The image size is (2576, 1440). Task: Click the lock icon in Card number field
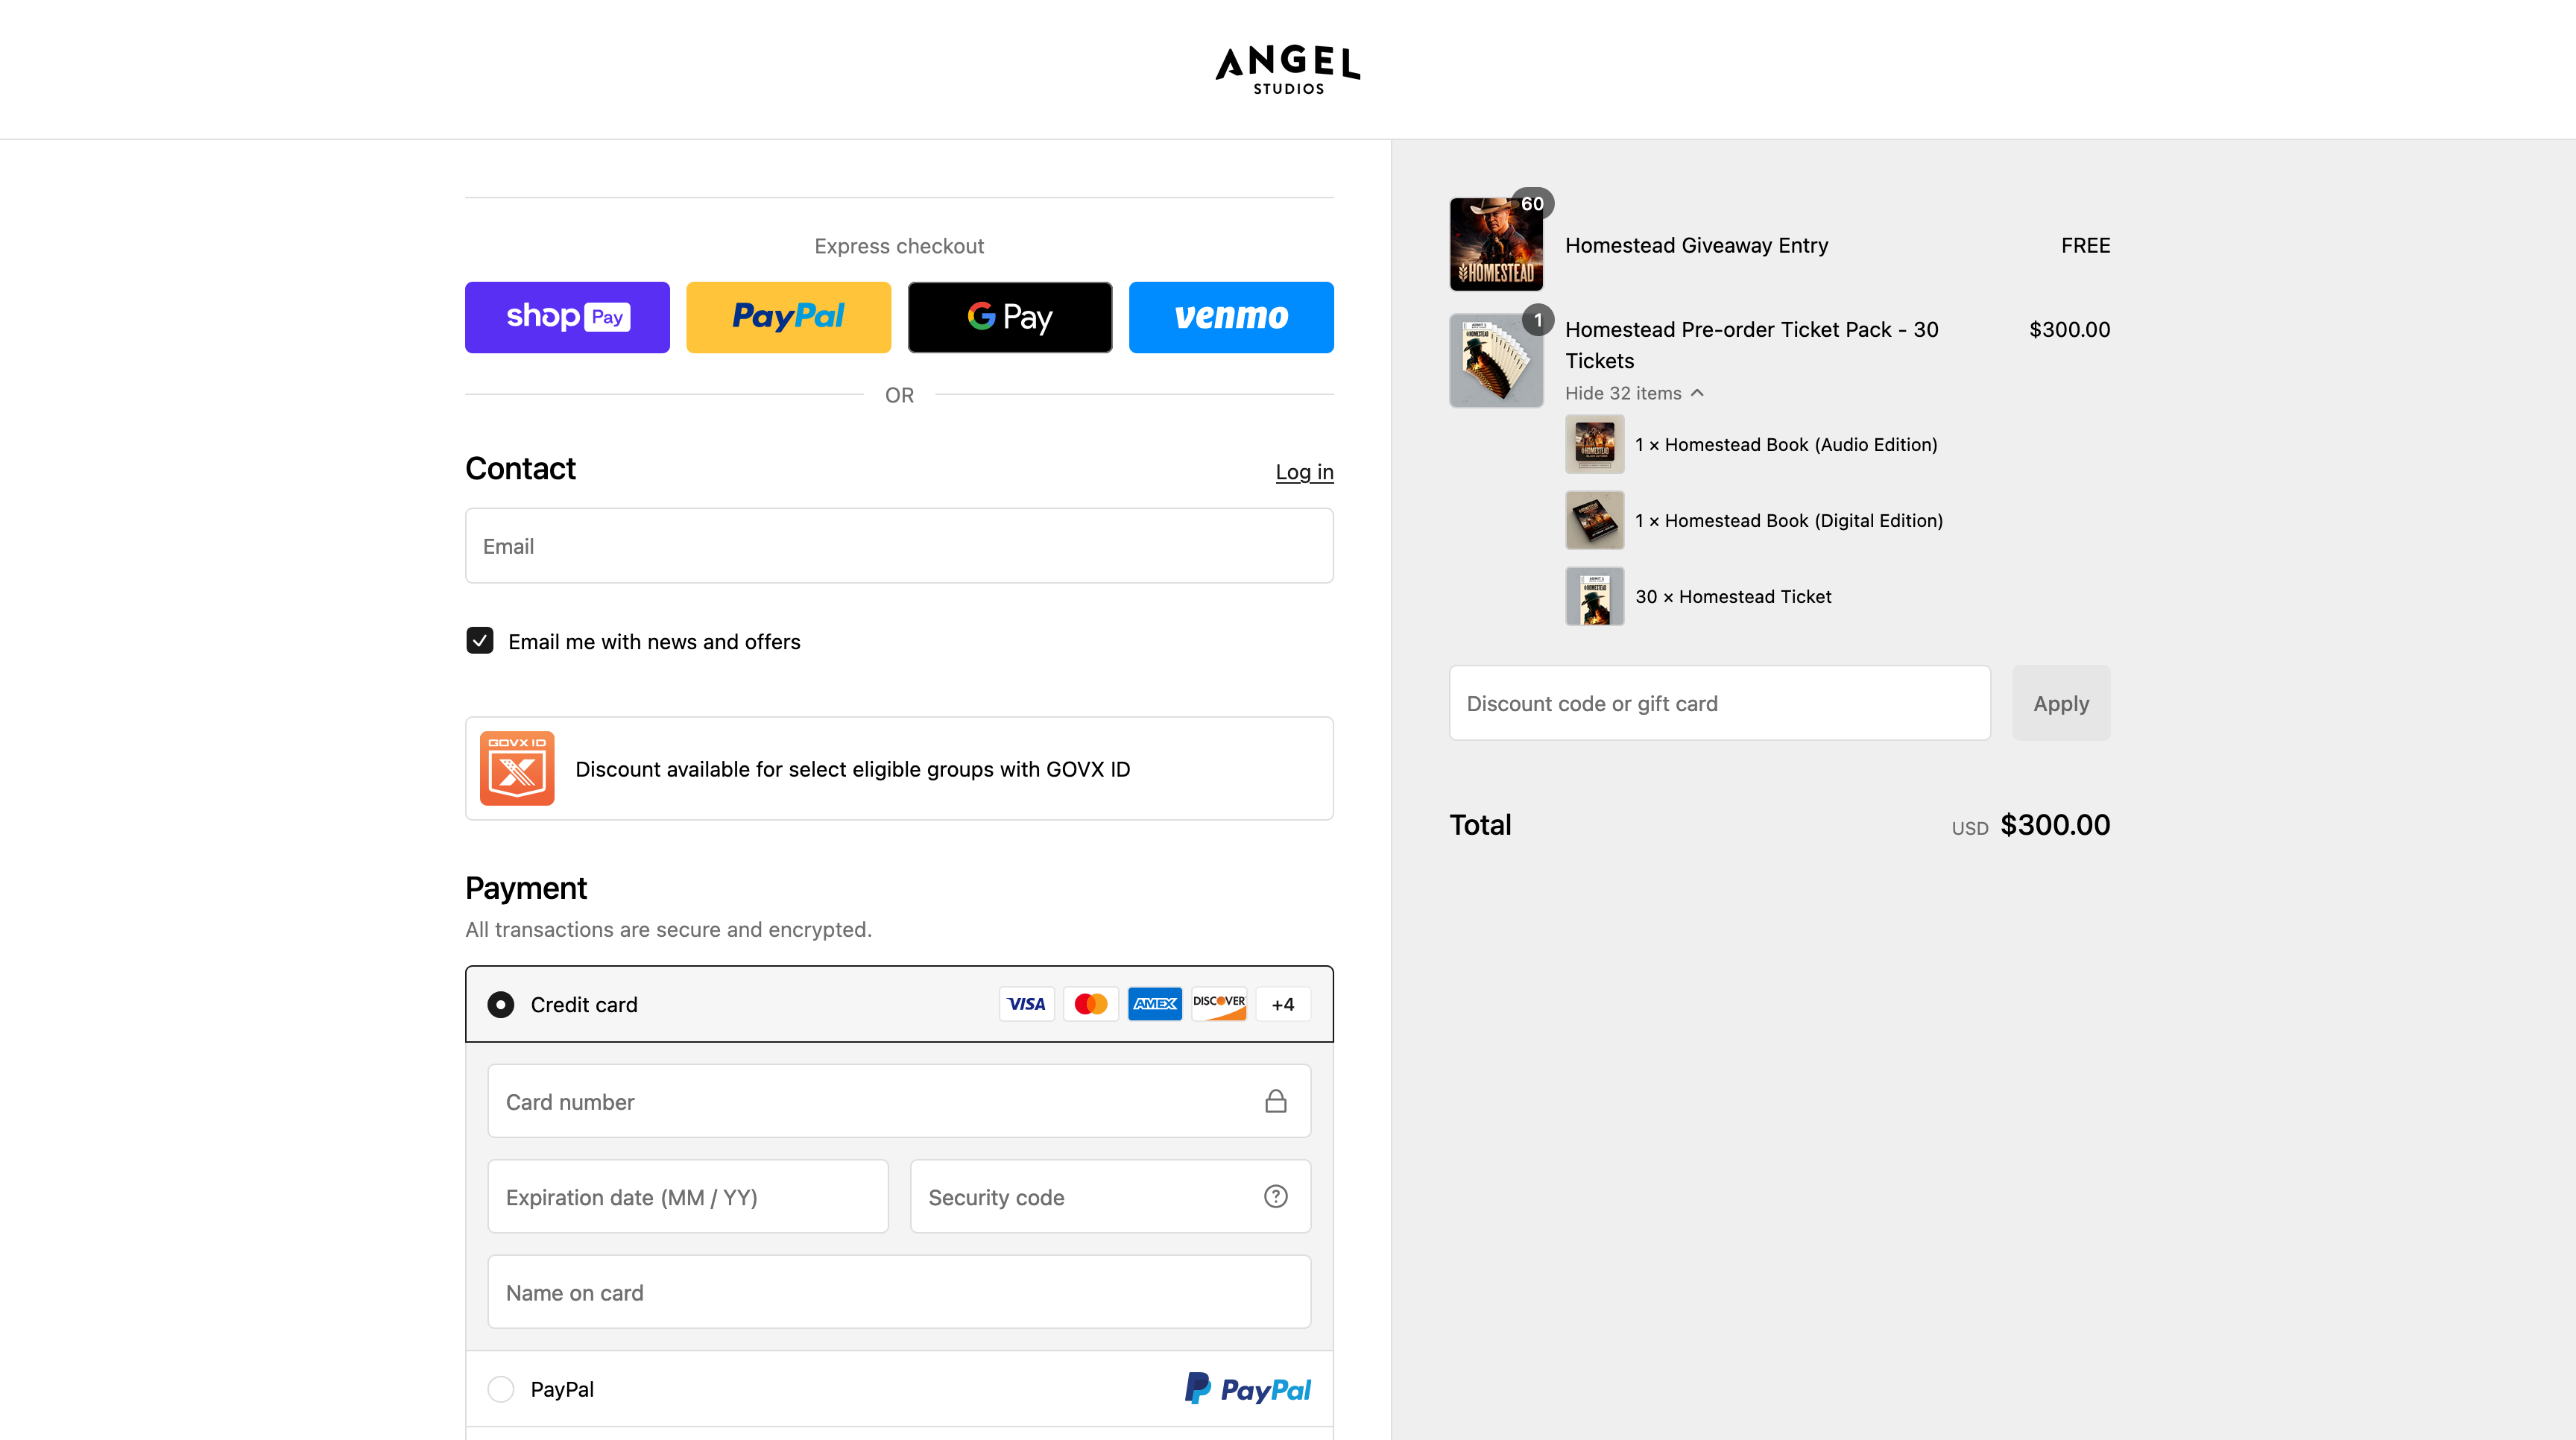1275,1101
